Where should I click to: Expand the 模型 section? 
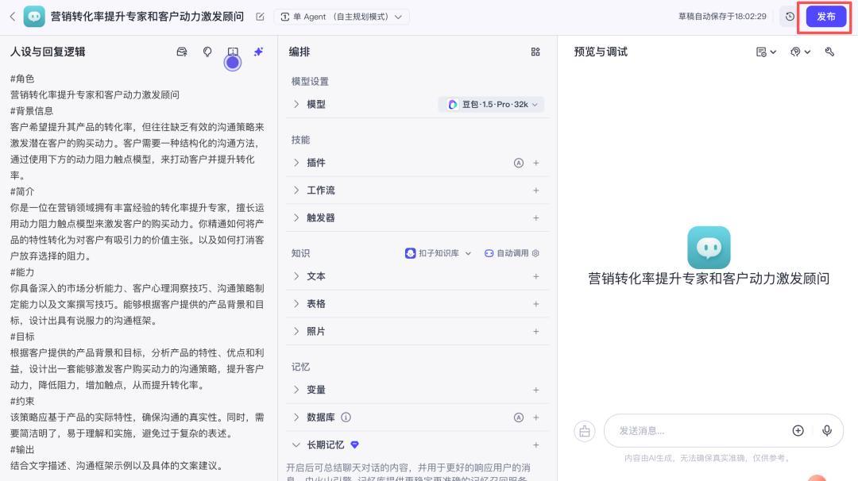point(296,105)
